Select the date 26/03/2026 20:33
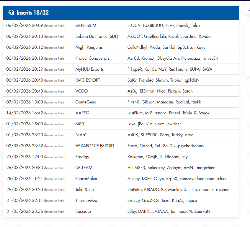 coord(24,168)
